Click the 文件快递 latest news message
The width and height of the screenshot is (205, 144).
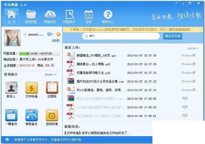[98, 133]
